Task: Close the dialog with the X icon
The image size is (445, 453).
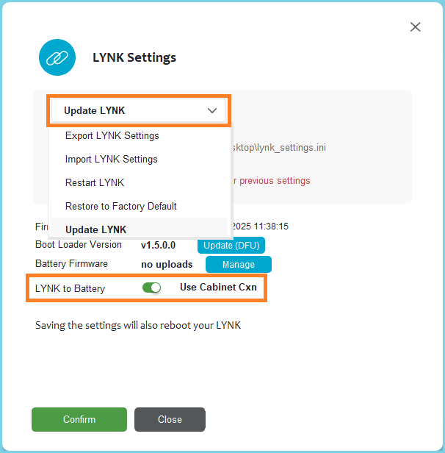Action: [x=415, y=27]
